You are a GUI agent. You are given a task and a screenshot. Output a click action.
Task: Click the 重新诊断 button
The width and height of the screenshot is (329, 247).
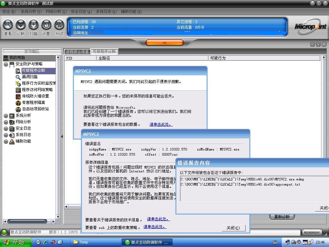(x=282, y=216)
